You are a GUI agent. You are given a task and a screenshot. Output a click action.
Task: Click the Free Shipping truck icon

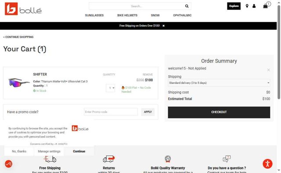(50, 159)
